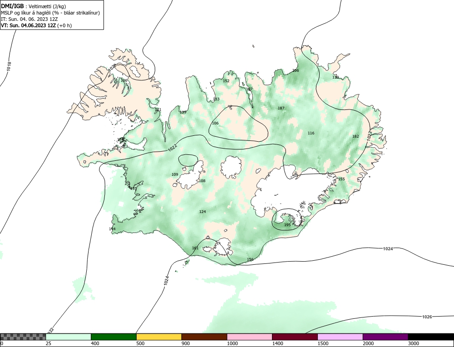Select the 182 value in the east

pos(355,136)
